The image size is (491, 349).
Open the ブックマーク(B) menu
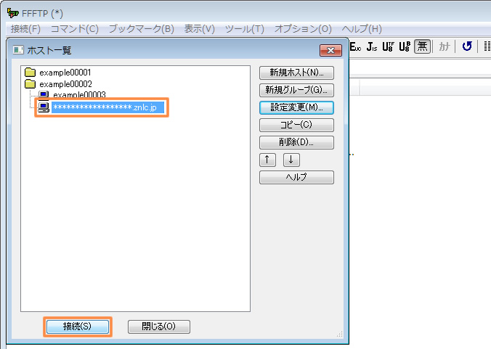point(141,29)
